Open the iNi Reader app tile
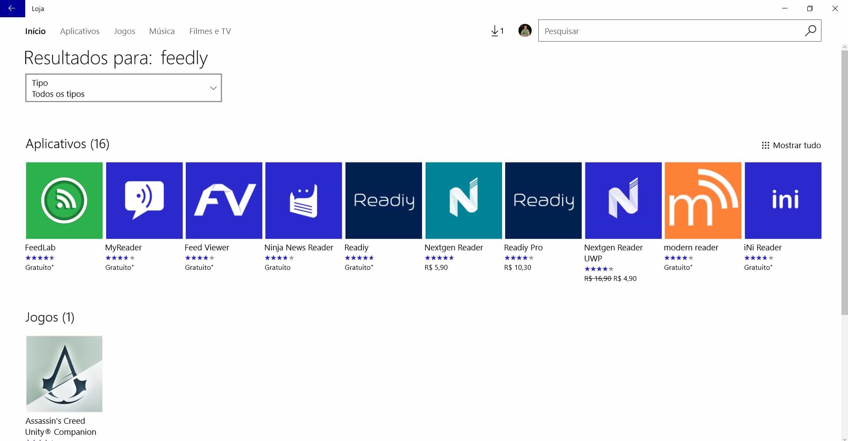The height and width of the screenshot is (441, 848). coord(783,200)
